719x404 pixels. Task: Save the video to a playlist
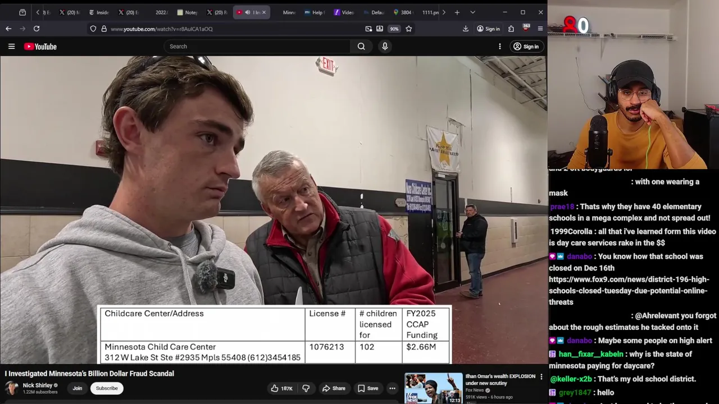(x=368, y=388)
